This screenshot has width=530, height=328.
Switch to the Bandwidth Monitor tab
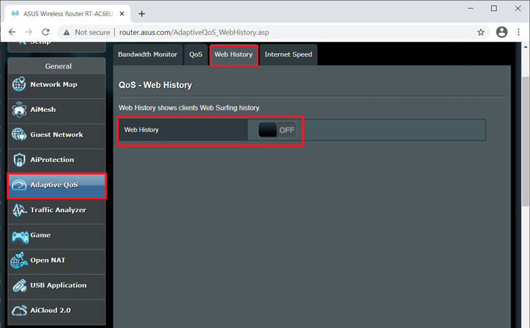coord(148,54)
